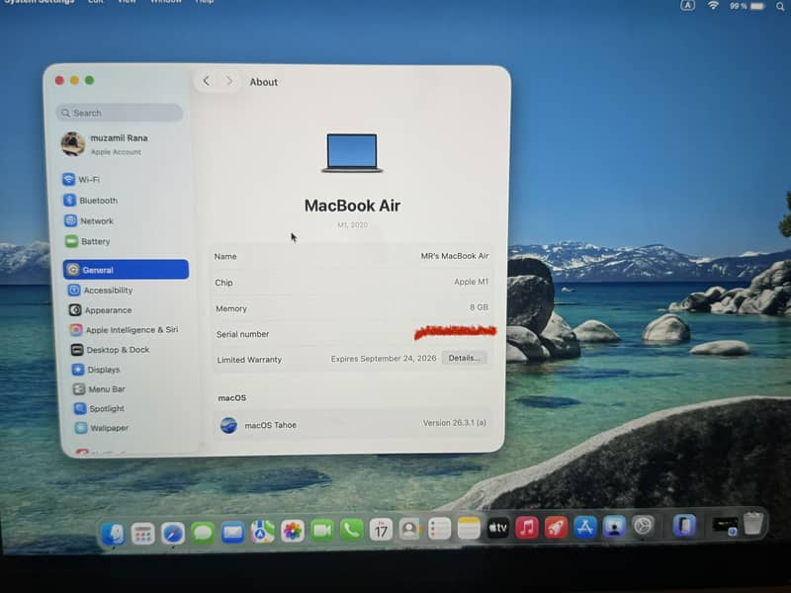
Task: Open Menu Bar settings
Action: coord(99,389)
